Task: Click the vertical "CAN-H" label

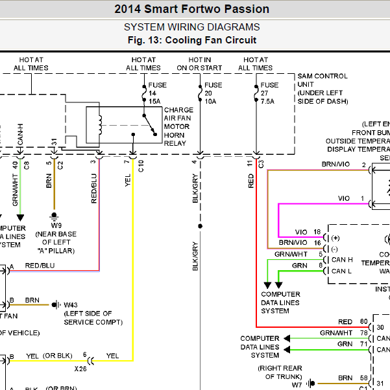Action: point(20,134)
